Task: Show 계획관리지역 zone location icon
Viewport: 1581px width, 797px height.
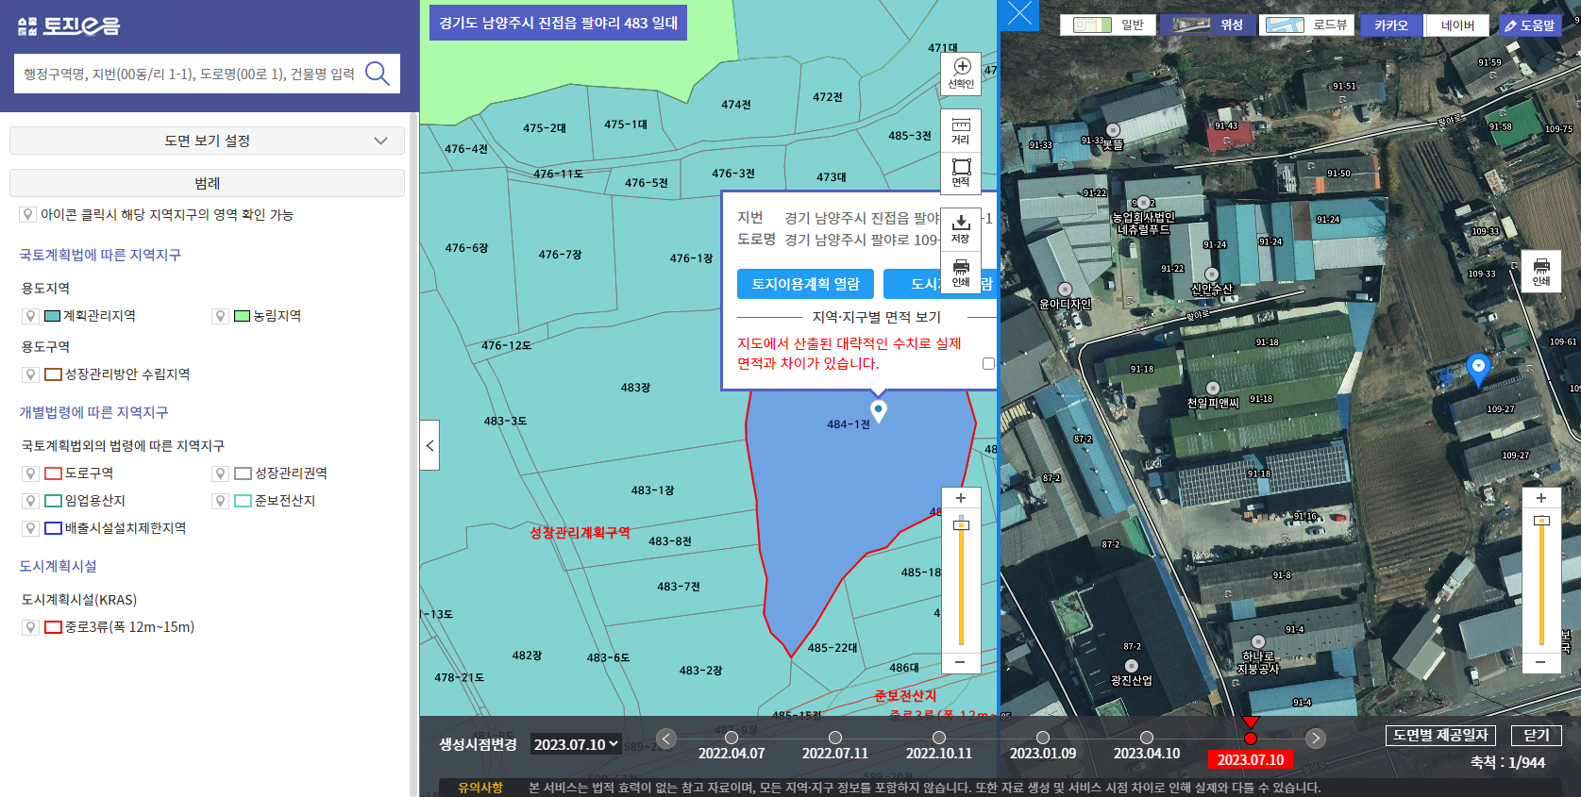Action: point(31,316)
